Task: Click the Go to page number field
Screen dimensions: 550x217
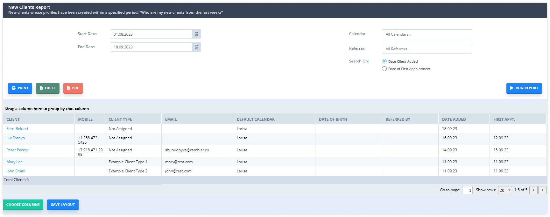Action: pos(467,190)
